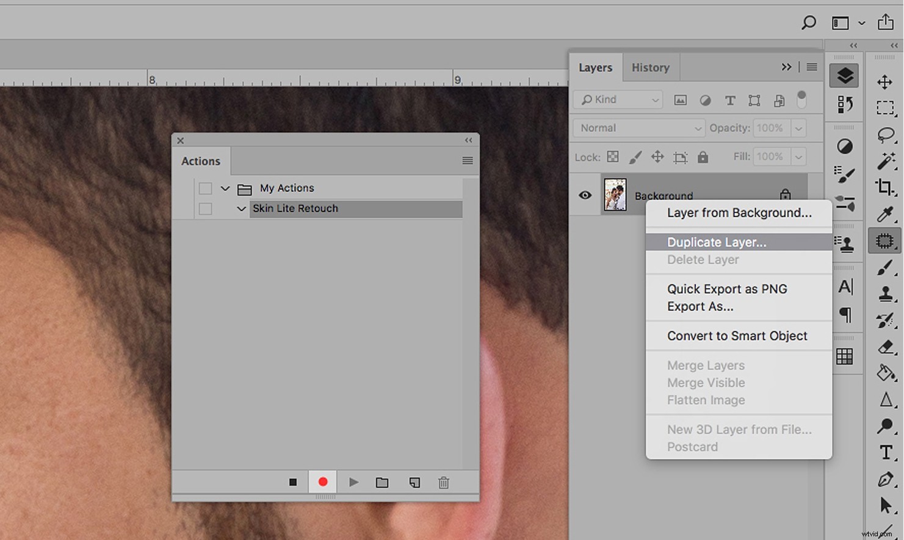
Task: Toggle checkbox beside Skin Lite Retouch
Action: pyautogui.click(x=206, y=209)
